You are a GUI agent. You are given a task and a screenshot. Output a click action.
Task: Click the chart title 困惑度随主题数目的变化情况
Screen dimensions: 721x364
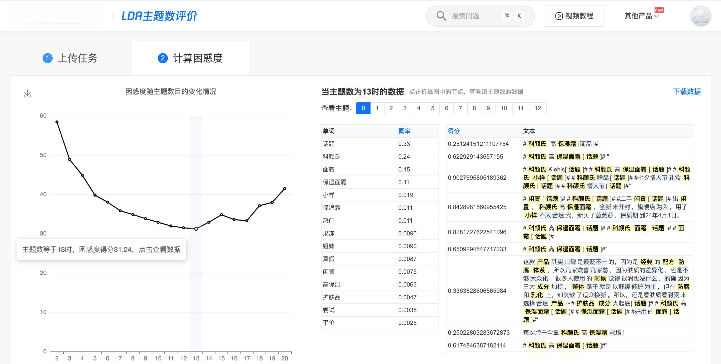(171, 92)
